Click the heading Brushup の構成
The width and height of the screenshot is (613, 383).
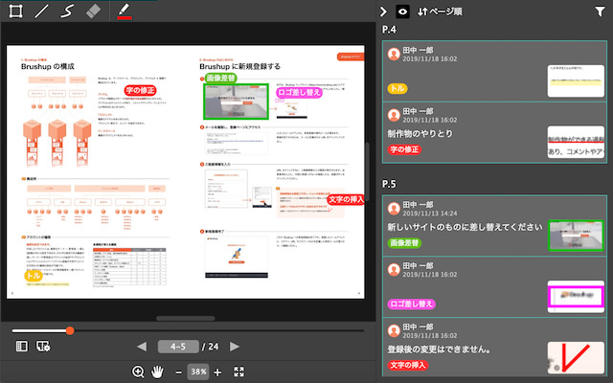(x=48, y=67)
